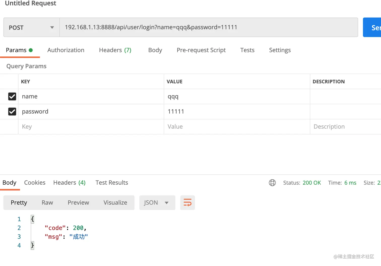Toggle the line wrap icon in response toolbar
381x266 pixels.
(187, 203)
